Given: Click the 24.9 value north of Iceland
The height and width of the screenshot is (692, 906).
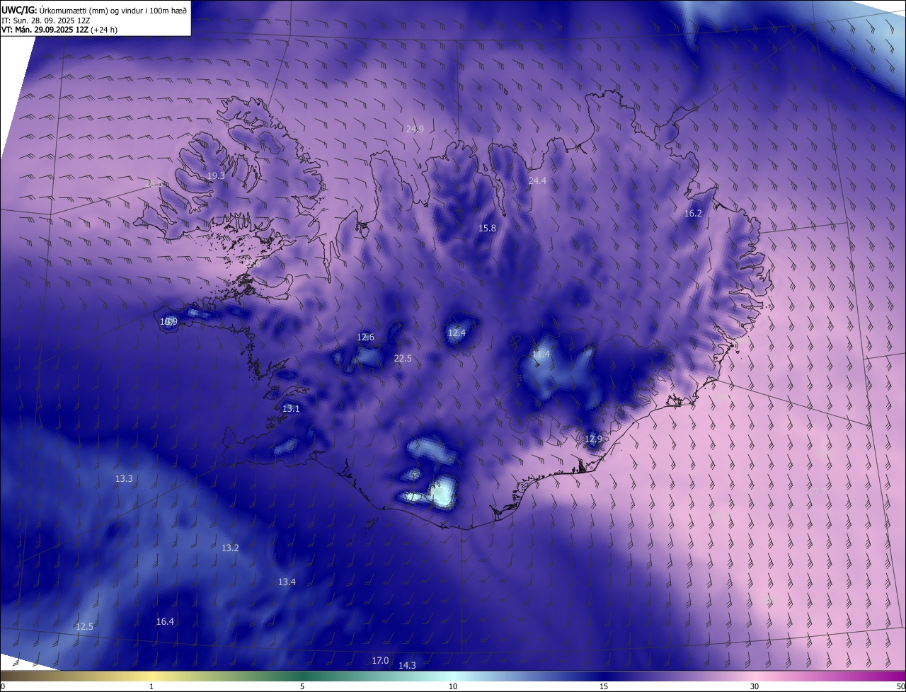Looking at the screenshot, I should point(415,129).
